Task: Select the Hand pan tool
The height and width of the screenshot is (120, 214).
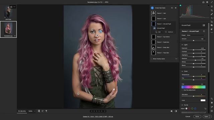Action: (x=212, y=103)
